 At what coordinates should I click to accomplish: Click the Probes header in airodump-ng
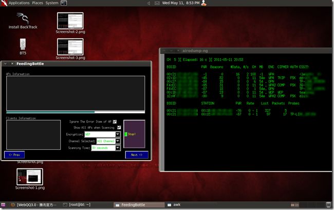[293, 103]
